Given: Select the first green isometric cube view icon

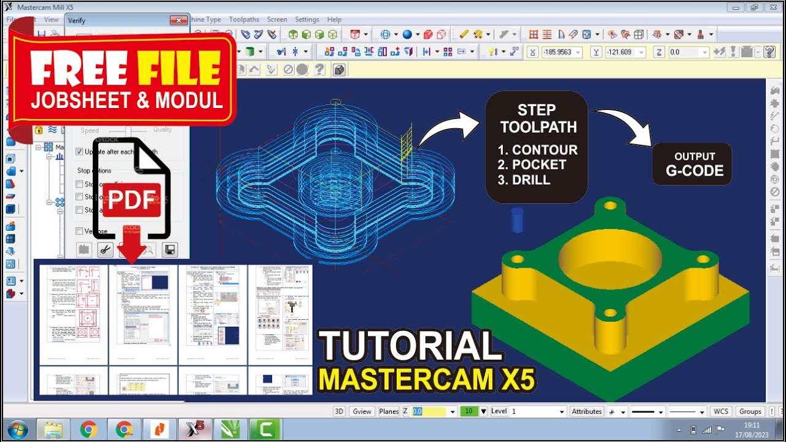Looking at the screenshot, I should click(x=293, y=35).
